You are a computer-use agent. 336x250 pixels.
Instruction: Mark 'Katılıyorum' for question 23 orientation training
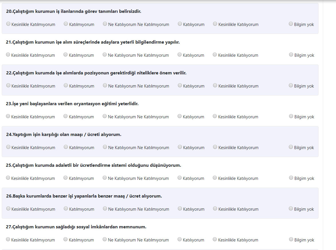(x=180, y=116)
